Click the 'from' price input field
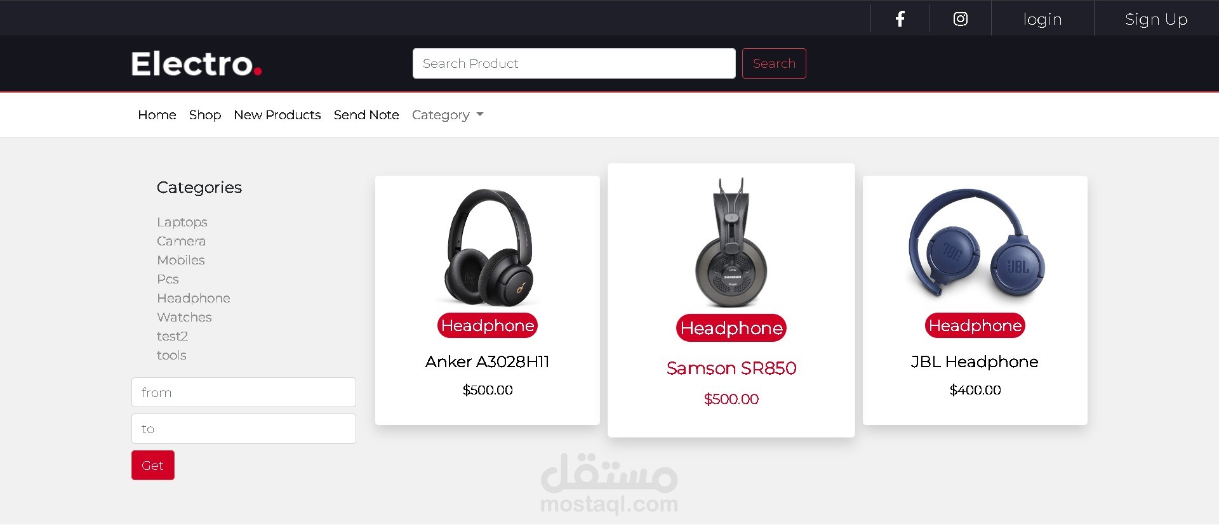This screenshot has width=1219, height=527. [244, 392]
